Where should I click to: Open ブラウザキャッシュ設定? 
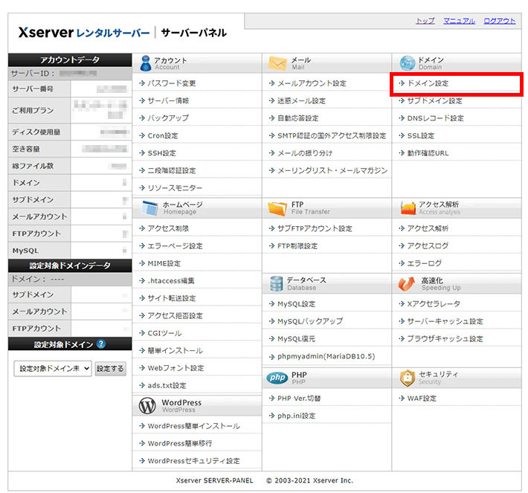pyautogui.click(x=445, y=339)
